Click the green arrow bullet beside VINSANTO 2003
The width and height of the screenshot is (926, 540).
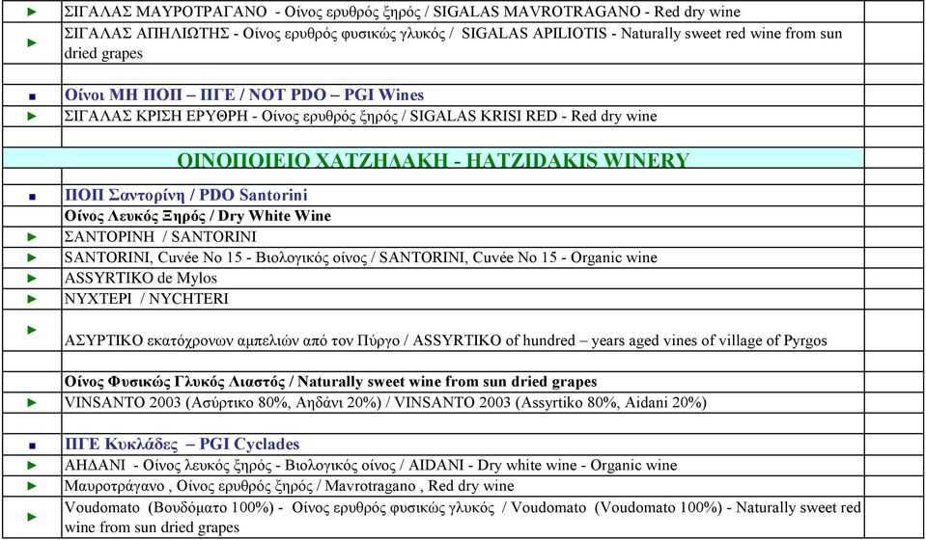tap(33, 403)
